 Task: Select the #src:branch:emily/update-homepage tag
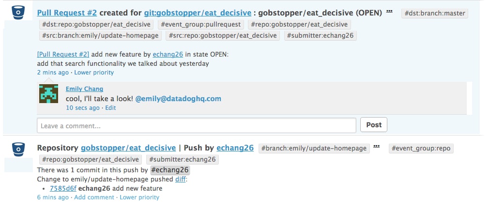tap(100, 35)
